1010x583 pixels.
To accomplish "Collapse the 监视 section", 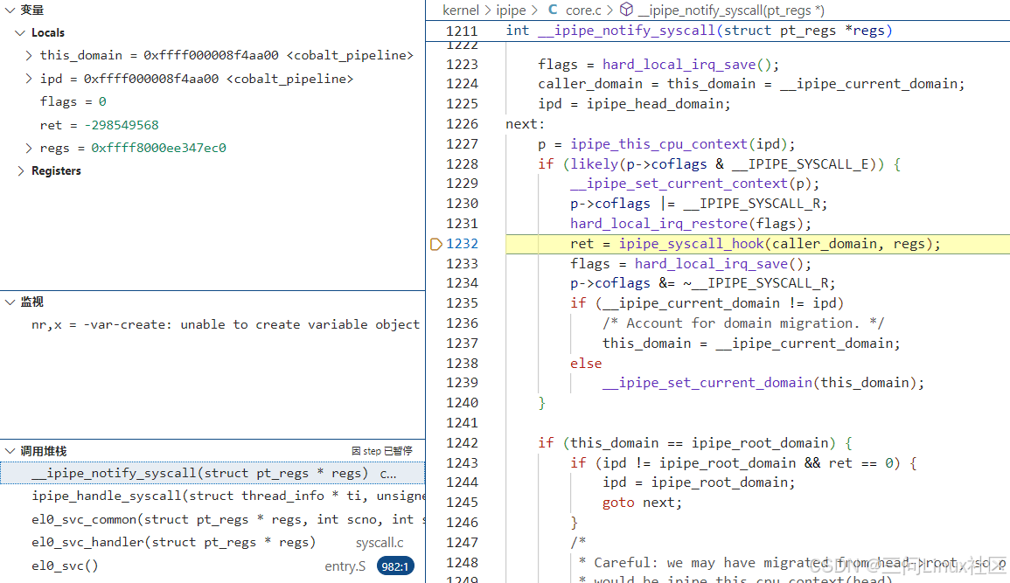I will pos(10,302).
